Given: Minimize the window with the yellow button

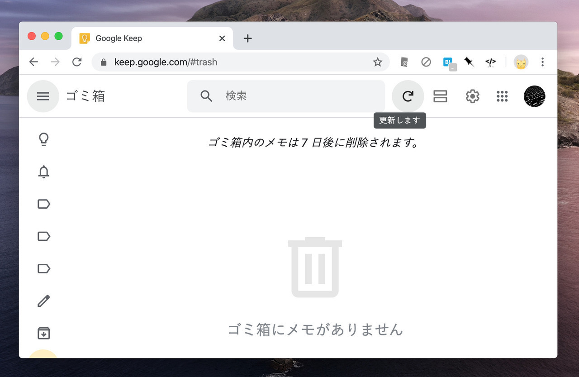Looking at the screenshot, I should (x=45, y=36).
